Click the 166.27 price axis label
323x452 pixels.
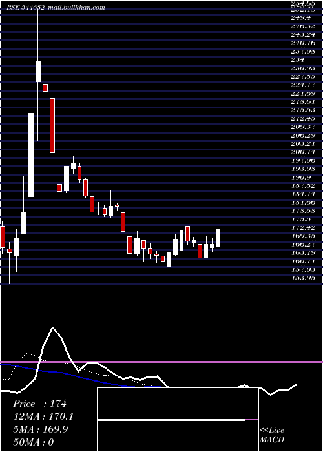pyautogui.click(x=303, y=244)
